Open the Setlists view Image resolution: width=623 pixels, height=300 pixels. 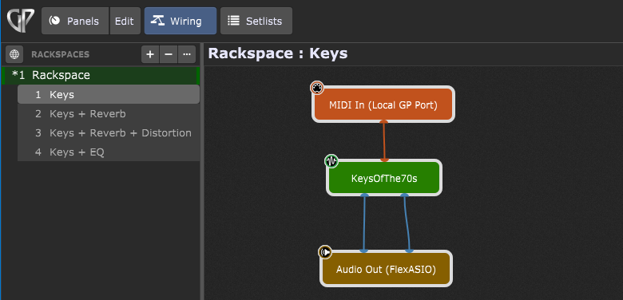tap(256, 21)
